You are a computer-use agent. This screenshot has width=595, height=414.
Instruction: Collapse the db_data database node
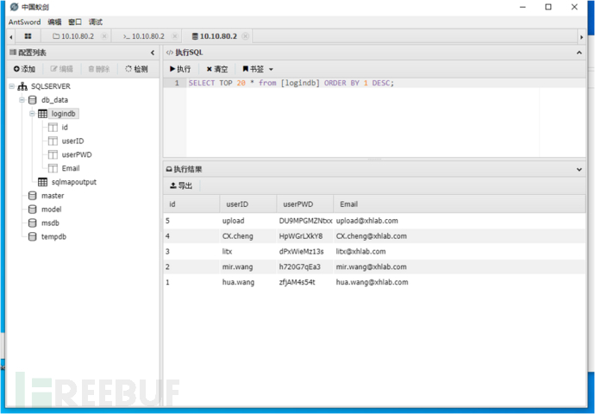point(22,100)
